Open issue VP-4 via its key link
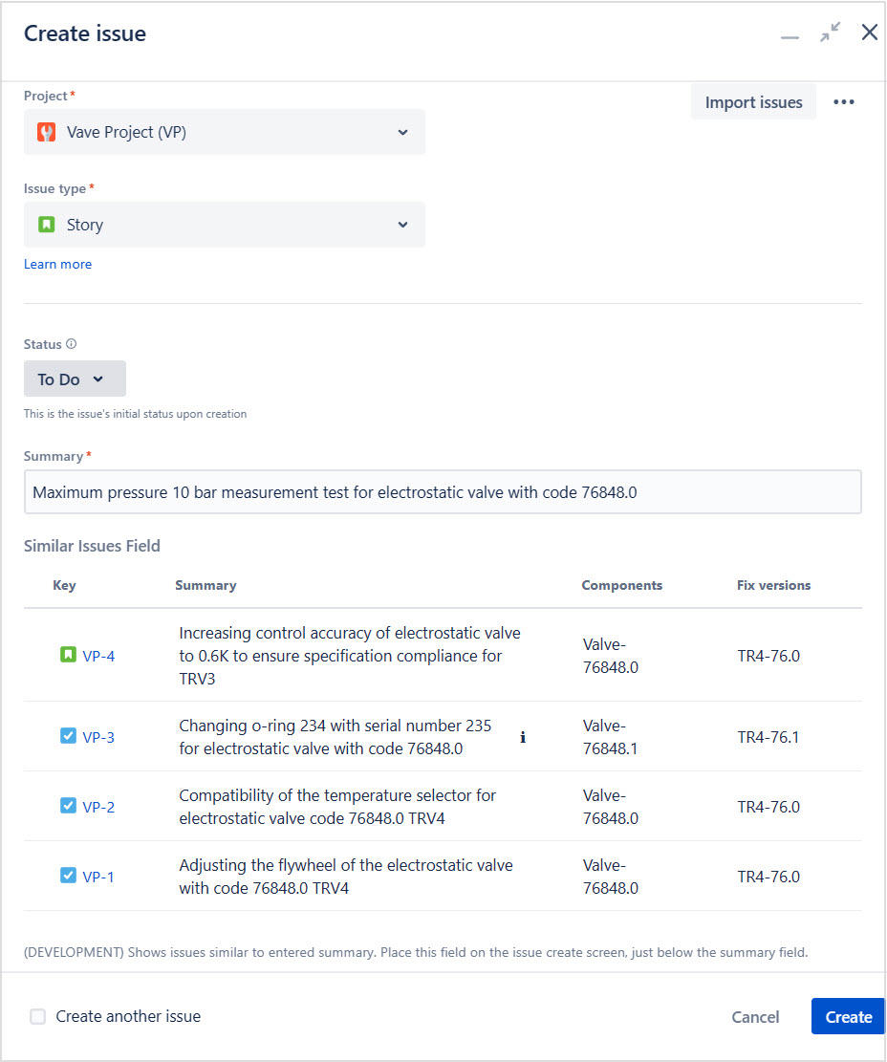The width and height of the screenshot is (887, 1062). [97, 656]
